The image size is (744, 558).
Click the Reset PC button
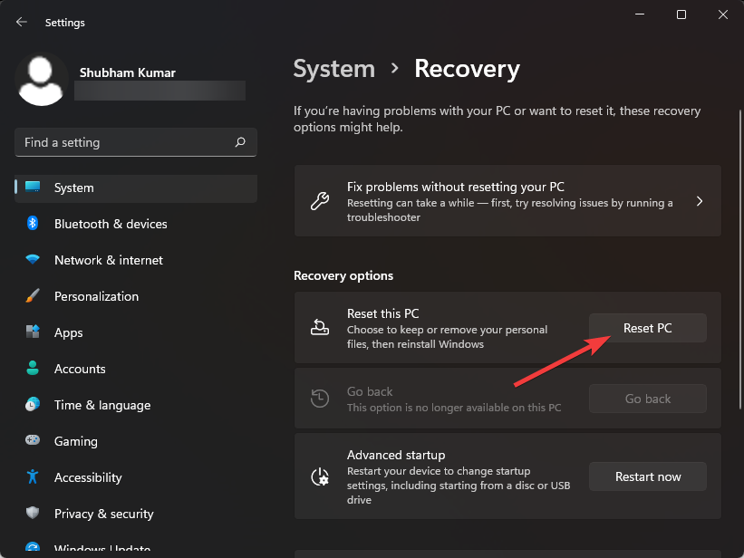(648, 328)
